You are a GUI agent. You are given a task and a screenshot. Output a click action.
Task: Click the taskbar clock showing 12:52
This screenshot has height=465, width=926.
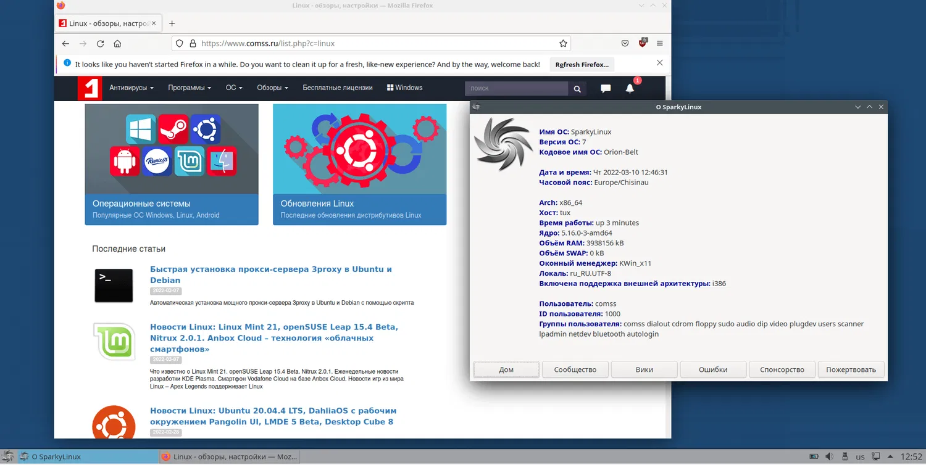click(x=911, y=457)
